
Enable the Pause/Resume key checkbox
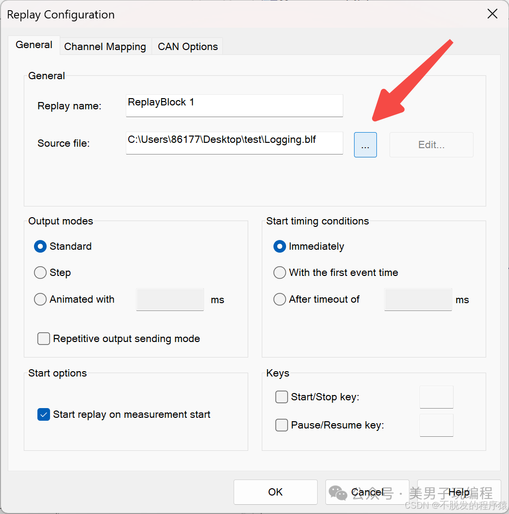[x=282, y=425]
